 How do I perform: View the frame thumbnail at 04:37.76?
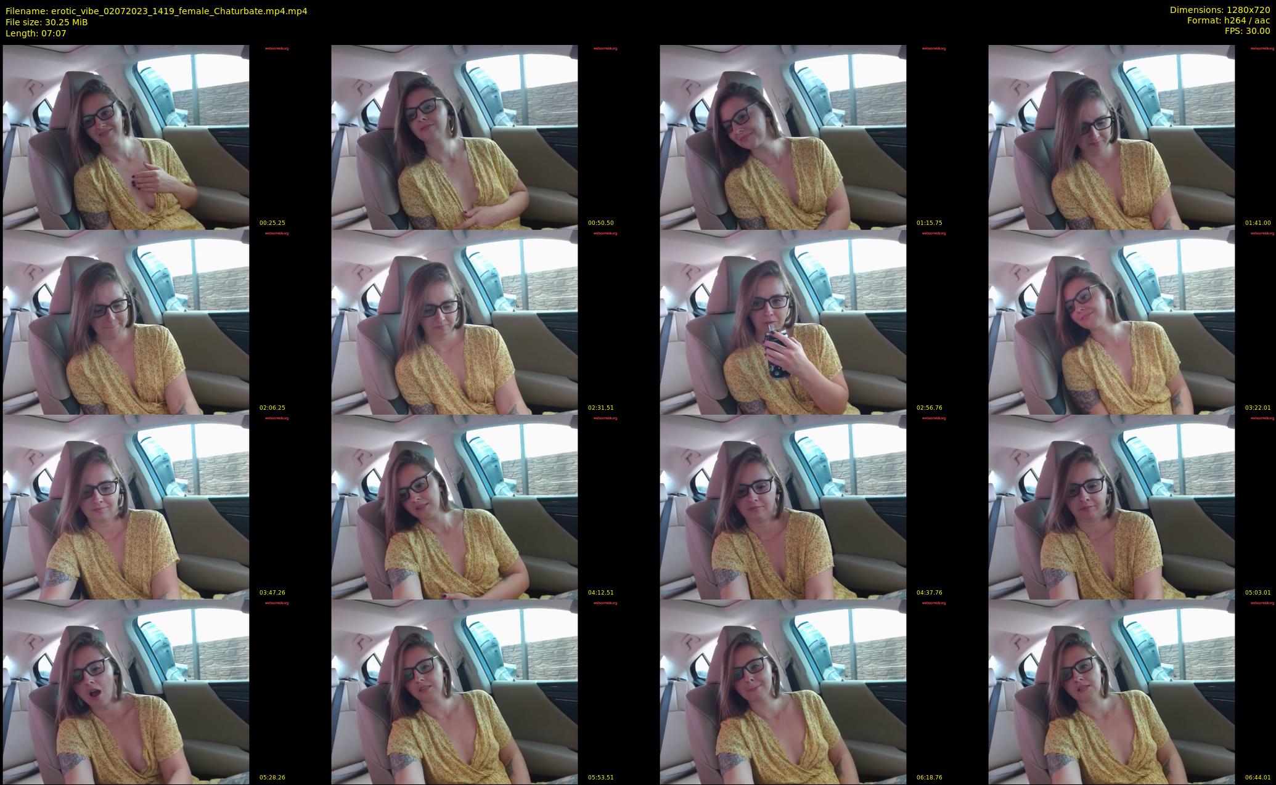tap(783, 507)
